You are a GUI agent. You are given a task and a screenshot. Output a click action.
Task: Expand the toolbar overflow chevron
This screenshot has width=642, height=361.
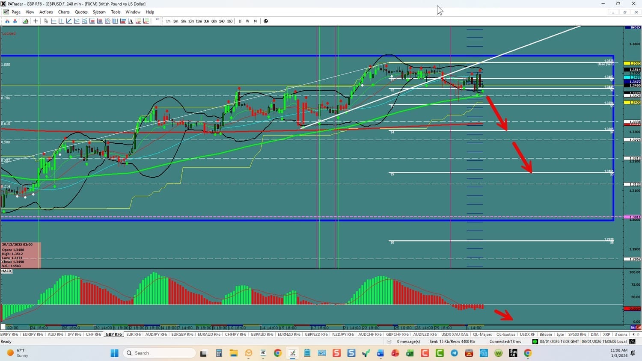tap(158, 19)
